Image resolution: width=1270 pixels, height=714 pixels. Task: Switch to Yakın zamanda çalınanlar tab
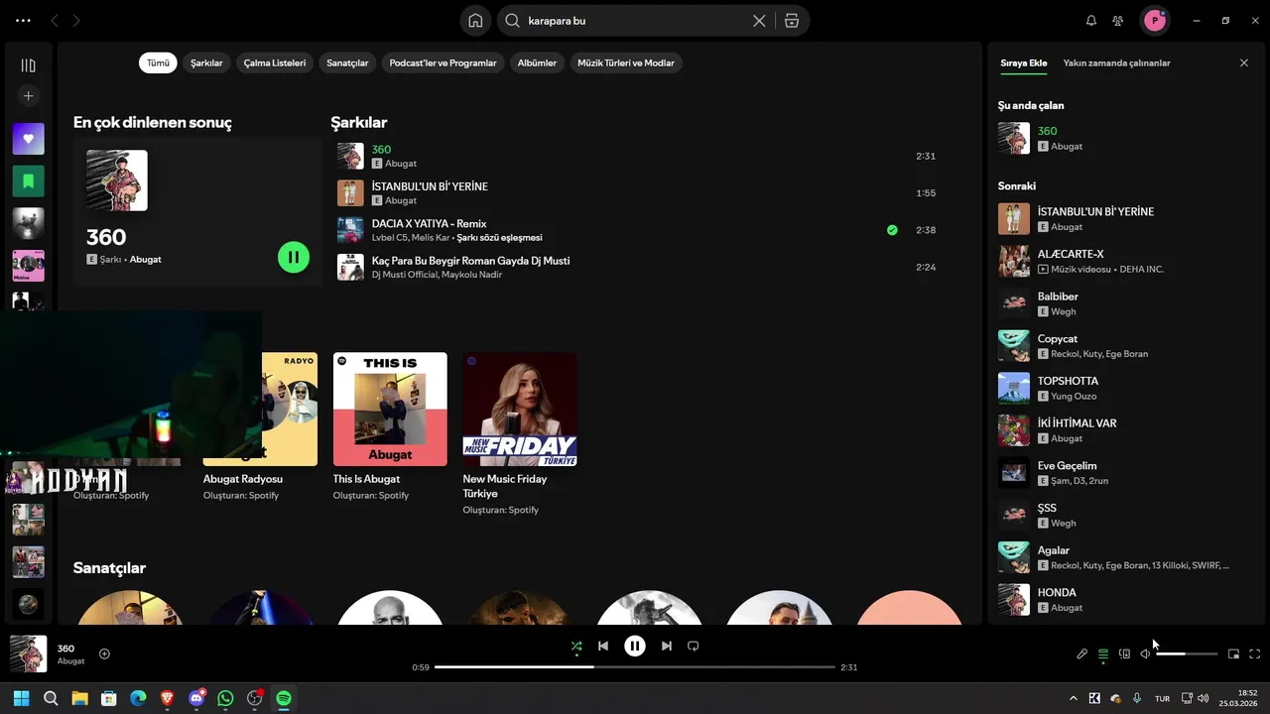(1116, 62)
